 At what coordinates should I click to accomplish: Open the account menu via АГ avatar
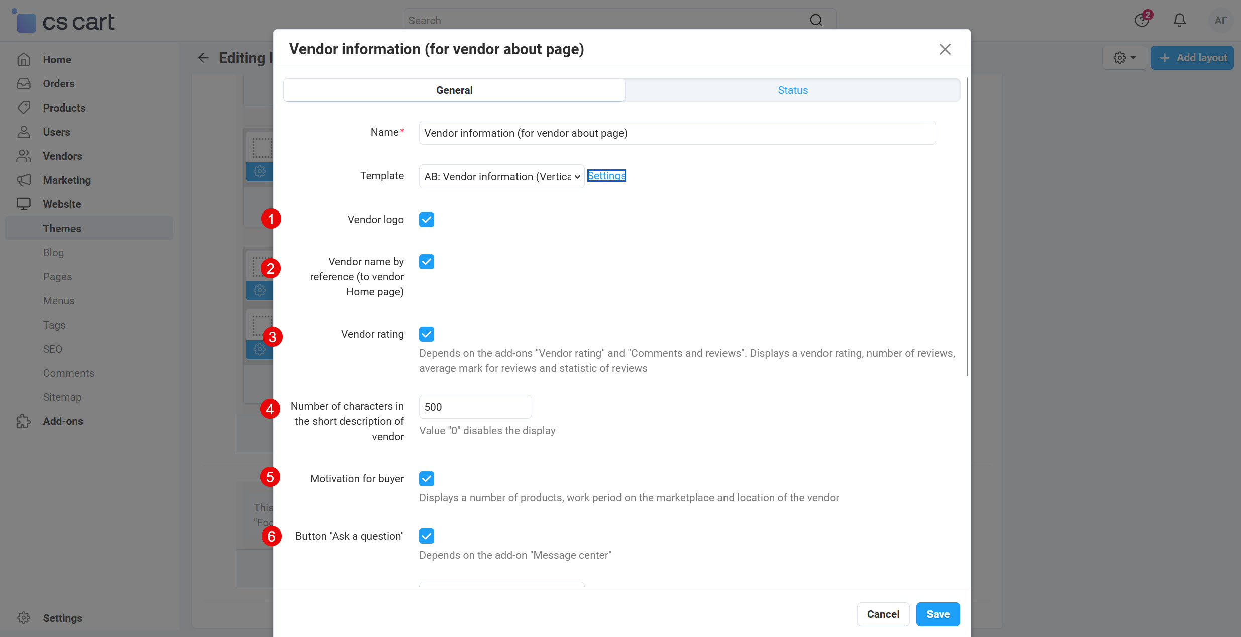pos(1220,21)
